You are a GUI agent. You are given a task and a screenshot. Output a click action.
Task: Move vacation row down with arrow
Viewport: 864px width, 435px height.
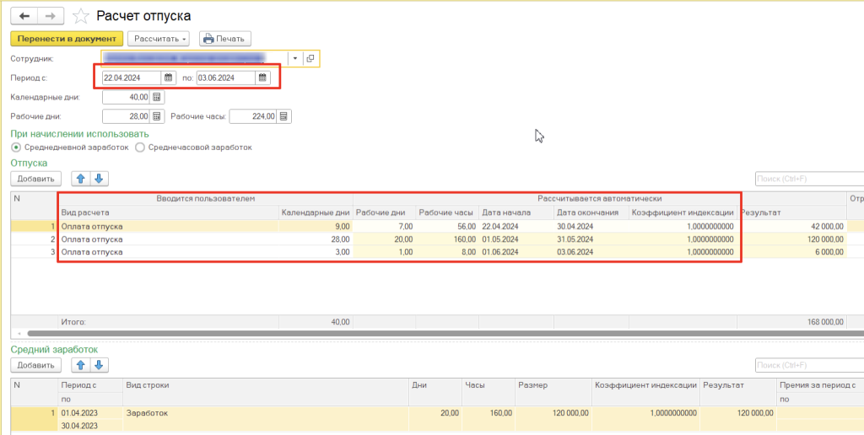99,178
